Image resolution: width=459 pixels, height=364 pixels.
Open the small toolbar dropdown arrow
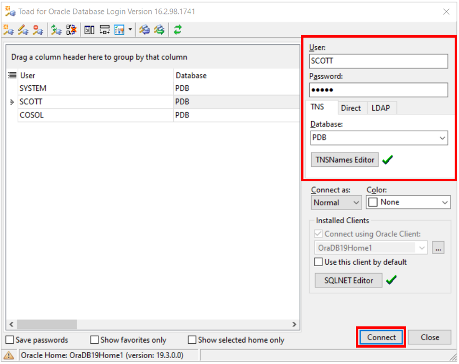pyautogui.click(x=130, y=29)
